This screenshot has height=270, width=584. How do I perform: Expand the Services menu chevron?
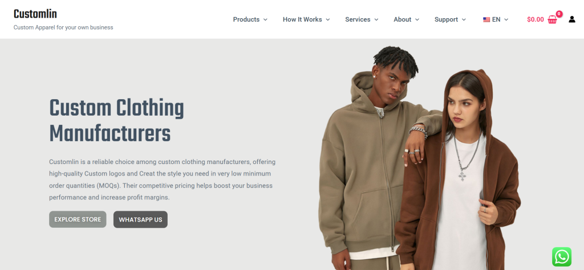coord(376,20)
